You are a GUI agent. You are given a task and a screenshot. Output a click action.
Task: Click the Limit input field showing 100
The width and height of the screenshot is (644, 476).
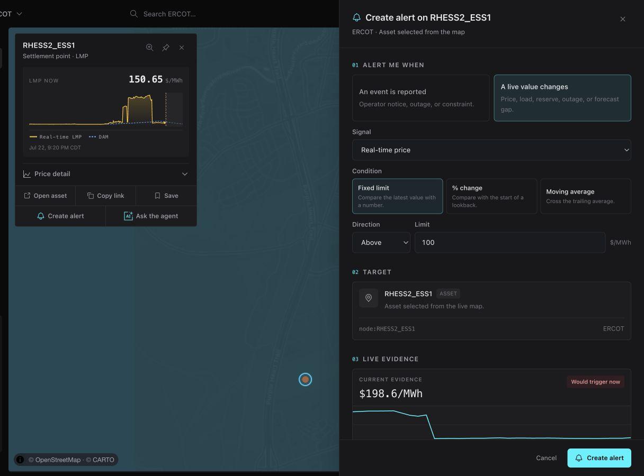pos(510,242)
